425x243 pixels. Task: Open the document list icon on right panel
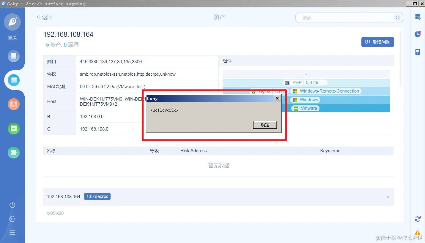[x=418, y=52]
